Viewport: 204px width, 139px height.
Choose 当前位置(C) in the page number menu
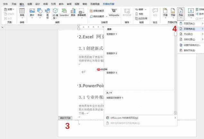pyautogui.click(x=191, y=39)
